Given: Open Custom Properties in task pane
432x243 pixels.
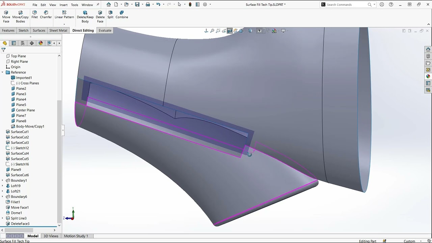Looking at the screenshot, I should (428, 83).
